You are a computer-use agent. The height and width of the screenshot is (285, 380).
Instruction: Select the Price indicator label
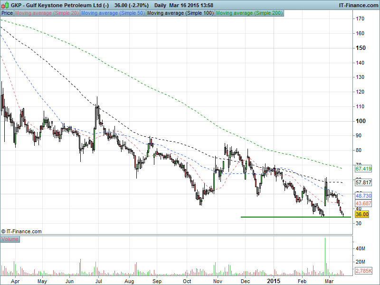pos(7,13)
